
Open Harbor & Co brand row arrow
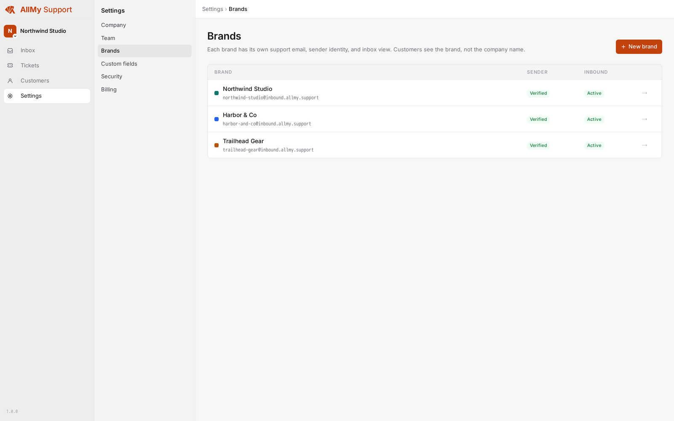[x=645, y=119]
